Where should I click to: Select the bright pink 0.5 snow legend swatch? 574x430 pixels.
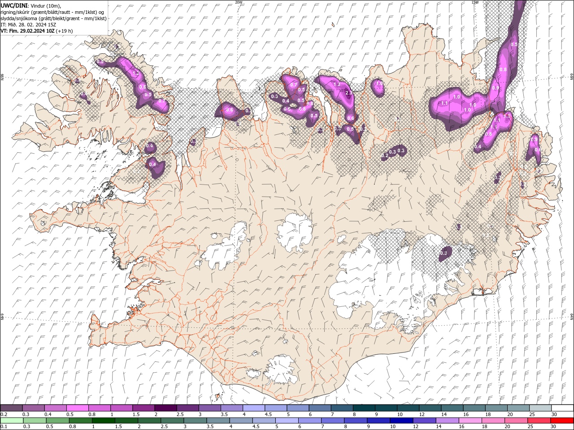tap(78, 408)
